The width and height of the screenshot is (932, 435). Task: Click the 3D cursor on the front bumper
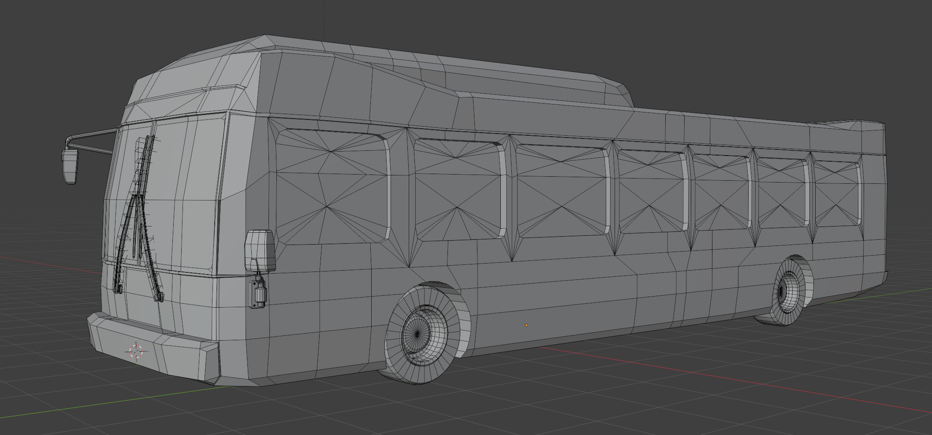coord(136,351)
